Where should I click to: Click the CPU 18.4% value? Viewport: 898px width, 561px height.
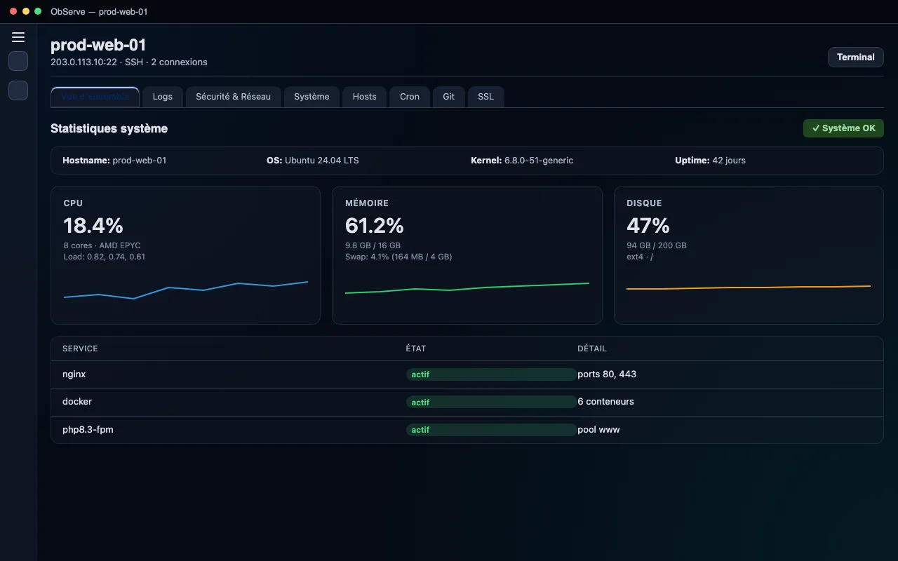[93, 226]
